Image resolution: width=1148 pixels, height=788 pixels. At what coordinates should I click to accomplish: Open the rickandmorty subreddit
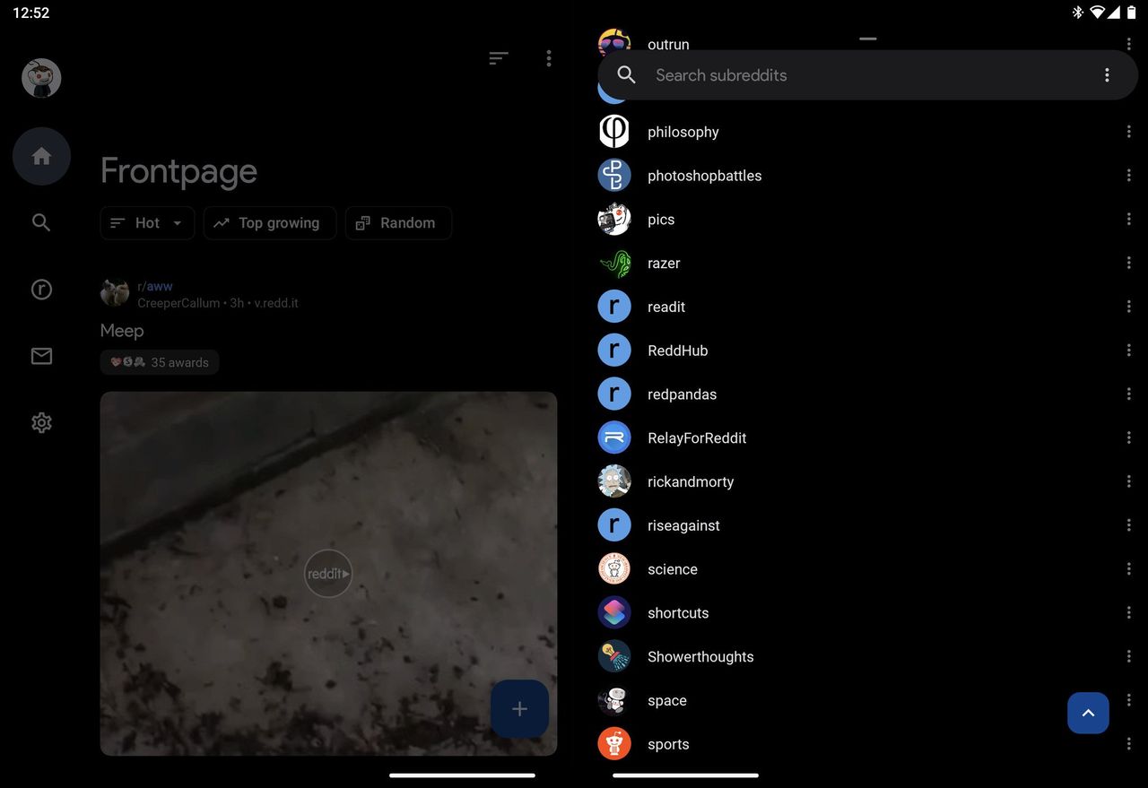[691, 481]
